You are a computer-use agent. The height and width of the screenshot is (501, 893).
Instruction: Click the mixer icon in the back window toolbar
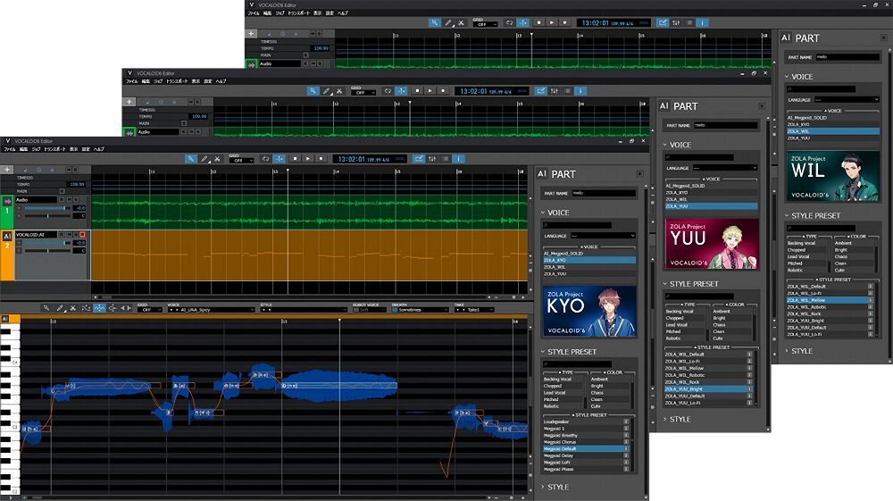coord(676,23)
